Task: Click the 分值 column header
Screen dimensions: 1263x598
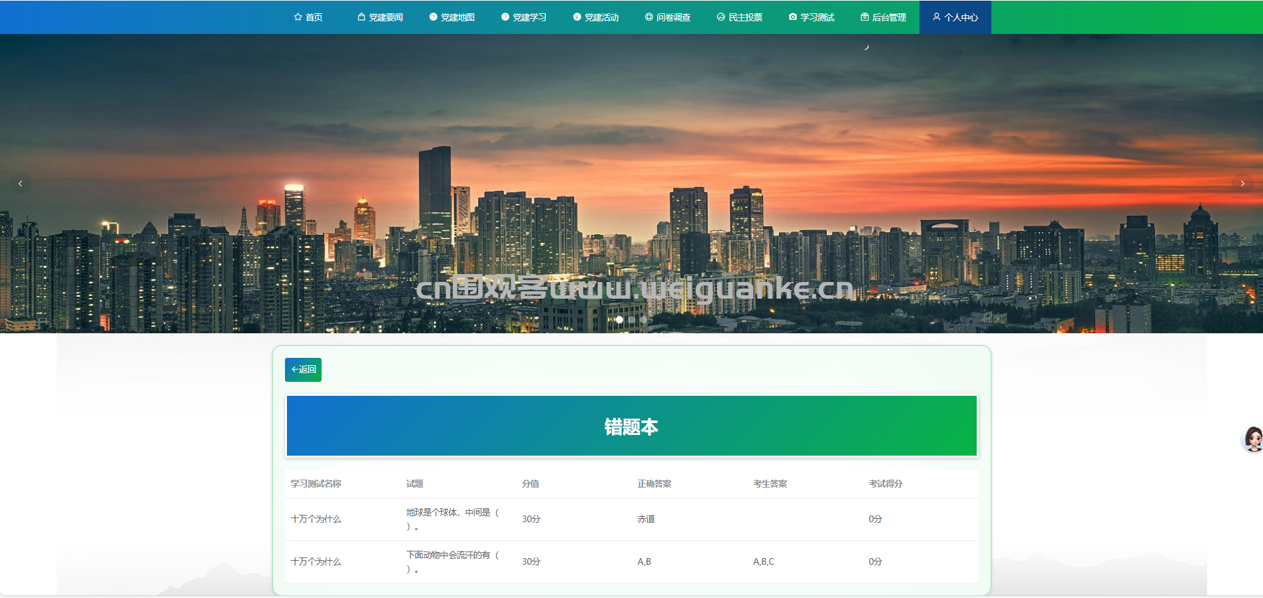Action: point(531,484)
